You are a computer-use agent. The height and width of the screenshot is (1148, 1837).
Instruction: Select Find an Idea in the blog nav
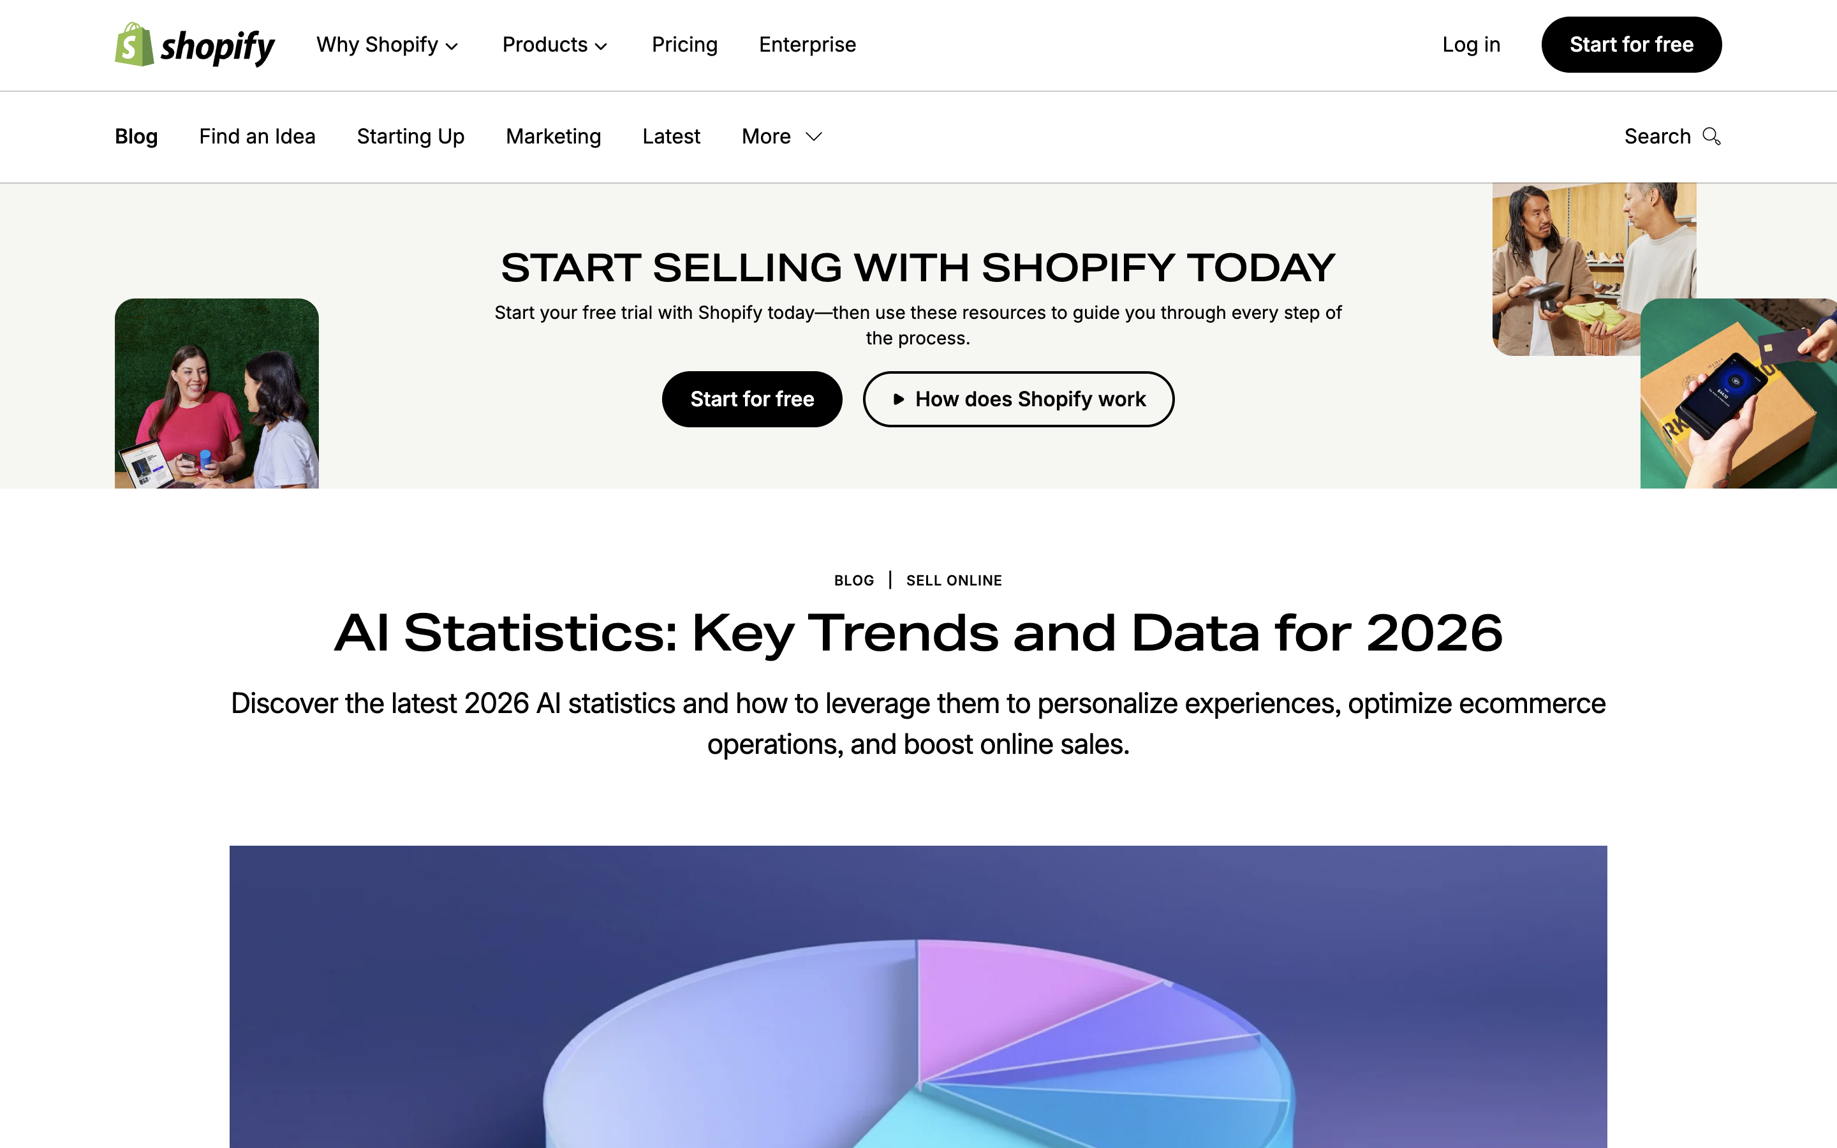click(x=257, y=136)
